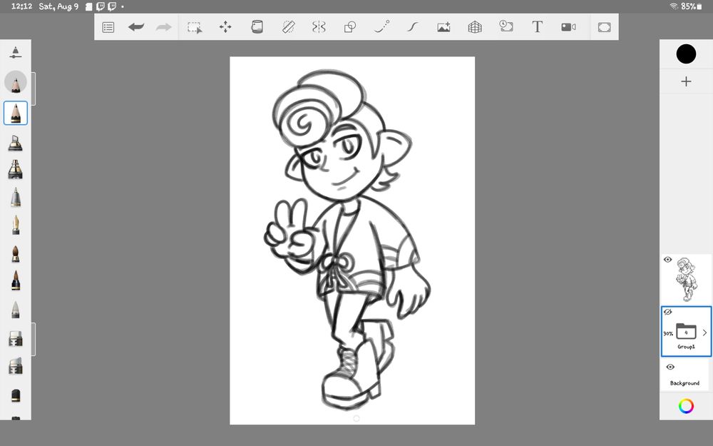Screen dimensions: 713x446
Task: Pick the gold fountain pen nib brush
Action: pyautogui.click(x=16, y=225)
